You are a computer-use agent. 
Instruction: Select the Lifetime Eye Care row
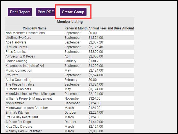click(18, 38)
